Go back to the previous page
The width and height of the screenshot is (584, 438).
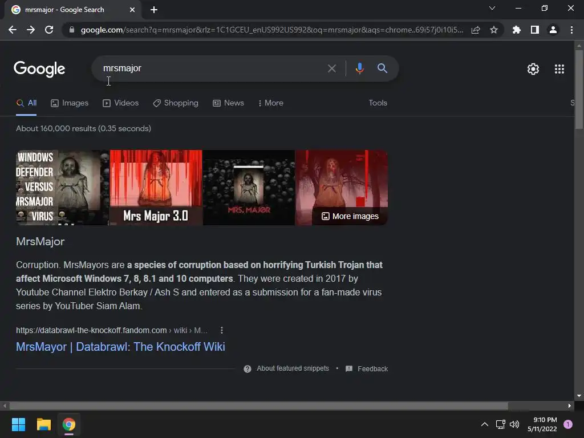pyautogui.click(x=13, y=30)
